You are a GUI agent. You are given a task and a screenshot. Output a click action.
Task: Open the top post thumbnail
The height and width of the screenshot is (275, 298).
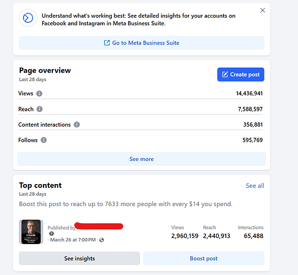click(x=31, y=232)
